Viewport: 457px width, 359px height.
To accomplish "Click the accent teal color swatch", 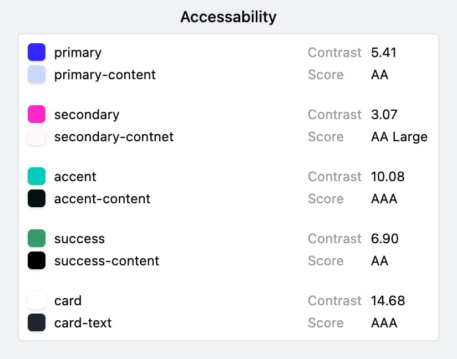I will coord(37,177).
